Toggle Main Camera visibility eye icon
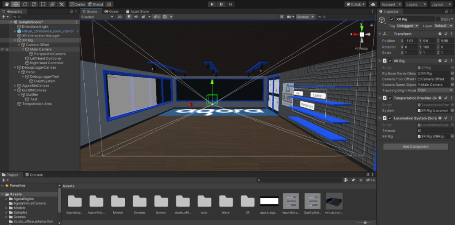This screenshot has height=225, width=455. click(x=3, y=50)
